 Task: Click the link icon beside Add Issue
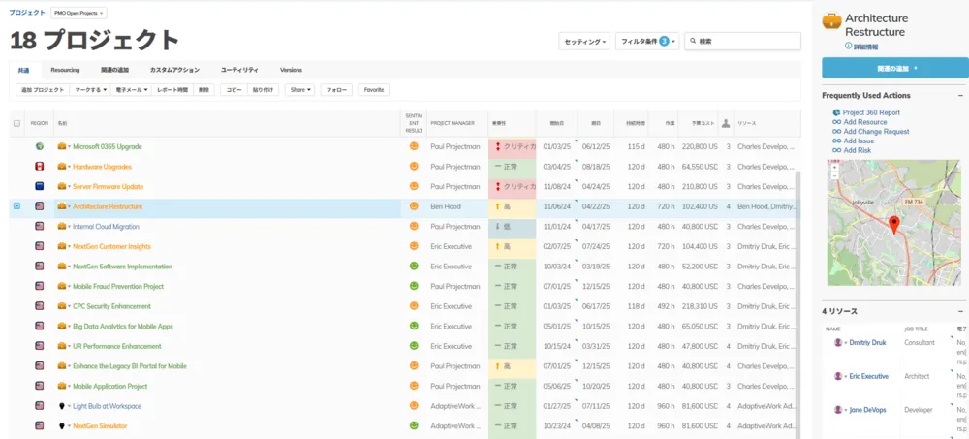(x=837, y=141)
